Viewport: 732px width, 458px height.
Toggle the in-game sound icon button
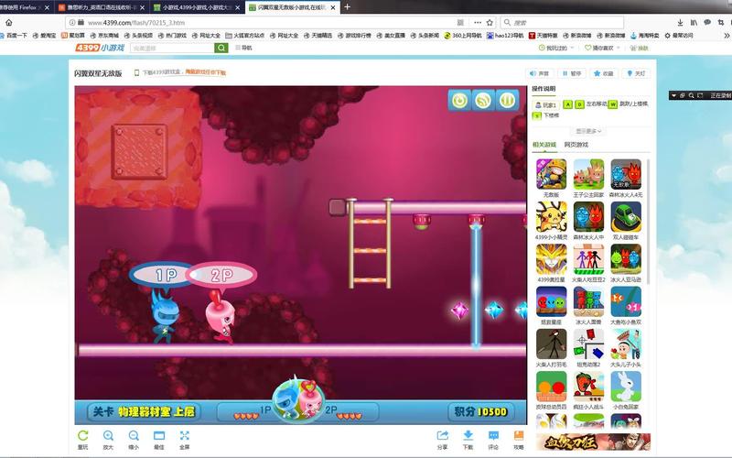[483, 100]
